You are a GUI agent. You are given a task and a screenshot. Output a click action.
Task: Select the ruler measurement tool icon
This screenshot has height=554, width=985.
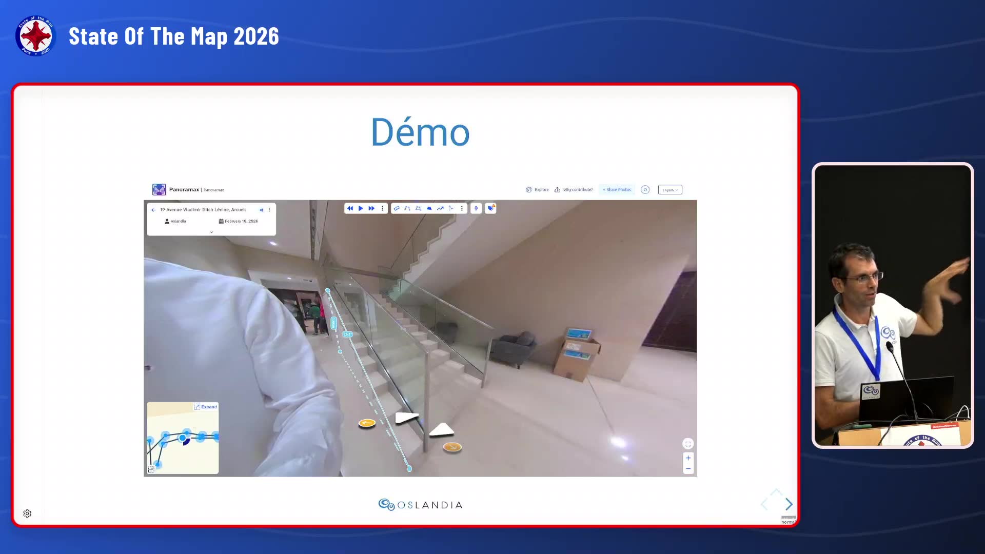click(x=397, y=208)
